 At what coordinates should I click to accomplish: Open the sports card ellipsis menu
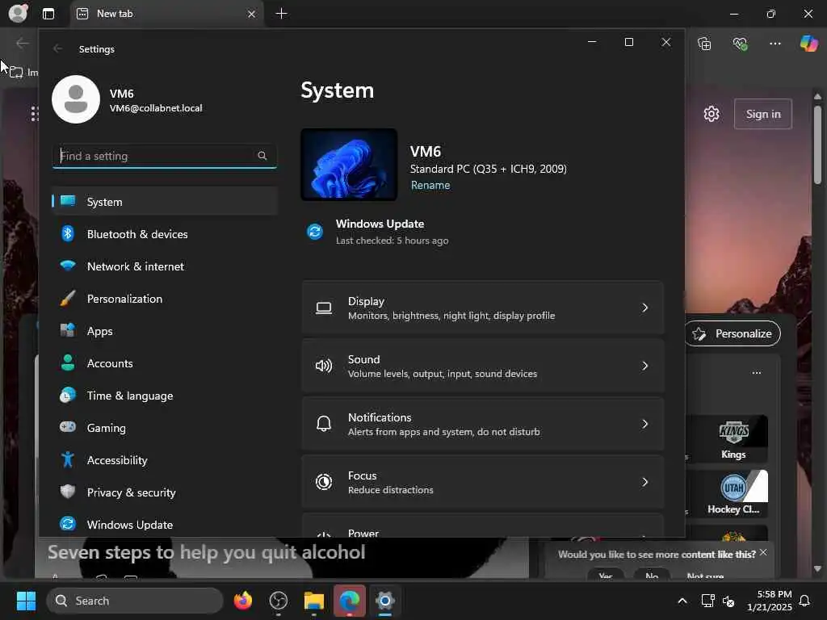[756, 373]
